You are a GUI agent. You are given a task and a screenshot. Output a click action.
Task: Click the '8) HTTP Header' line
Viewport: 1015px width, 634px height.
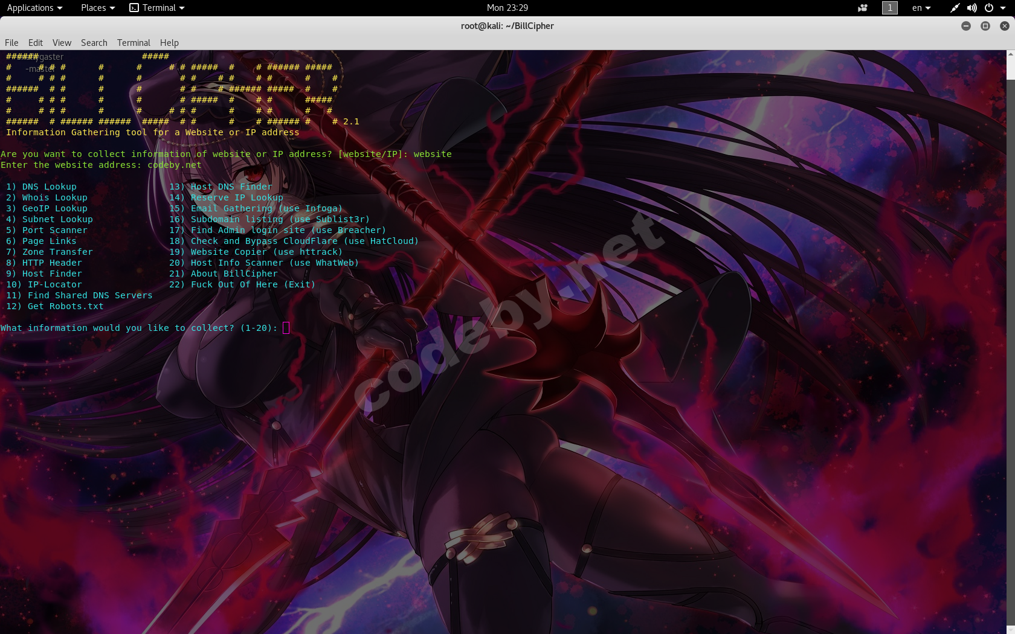[44, 263]
